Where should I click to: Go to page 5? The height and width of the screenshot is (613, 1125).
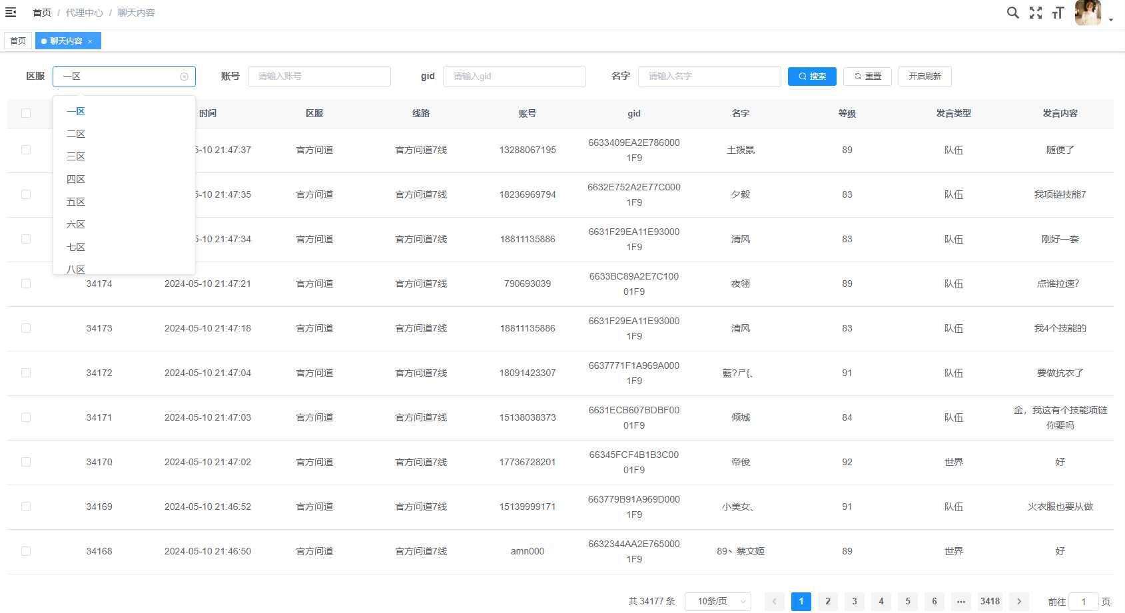point(908,601)
